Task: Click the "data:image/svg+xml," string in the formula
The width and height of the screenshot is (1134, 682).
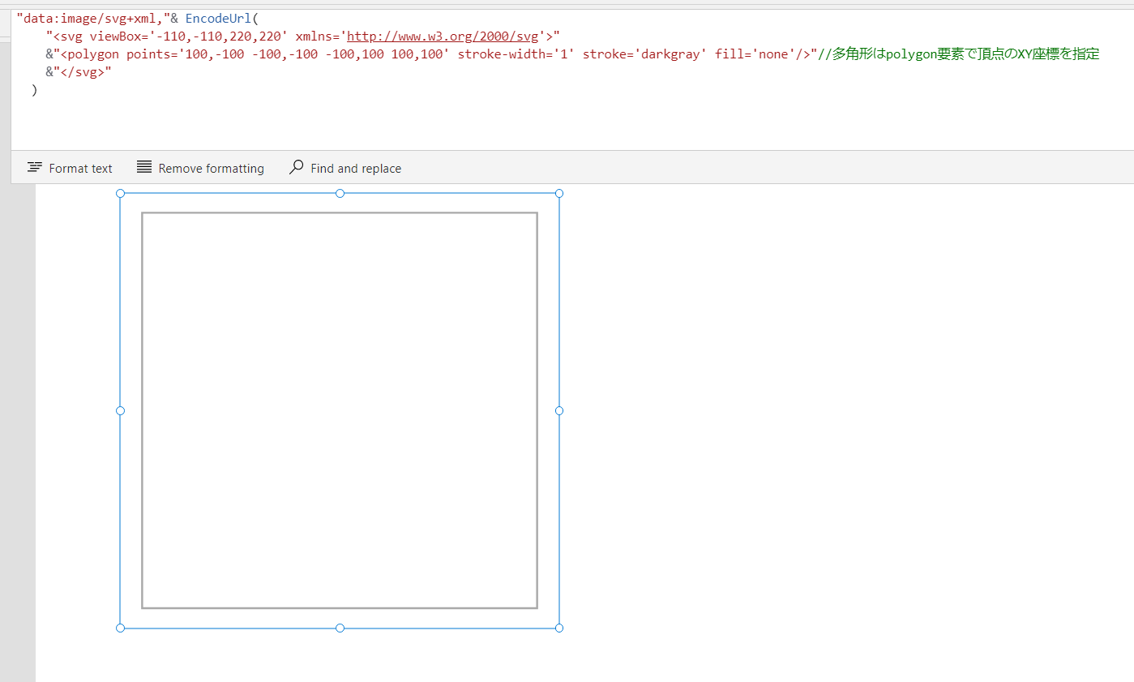Action: [x=92, y=18]
